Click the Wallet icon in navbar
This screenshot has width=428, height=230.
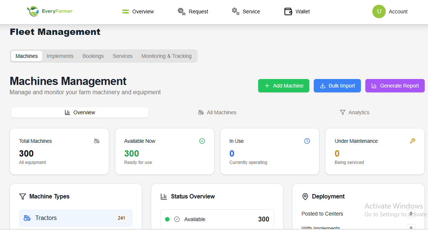point(288,11)
